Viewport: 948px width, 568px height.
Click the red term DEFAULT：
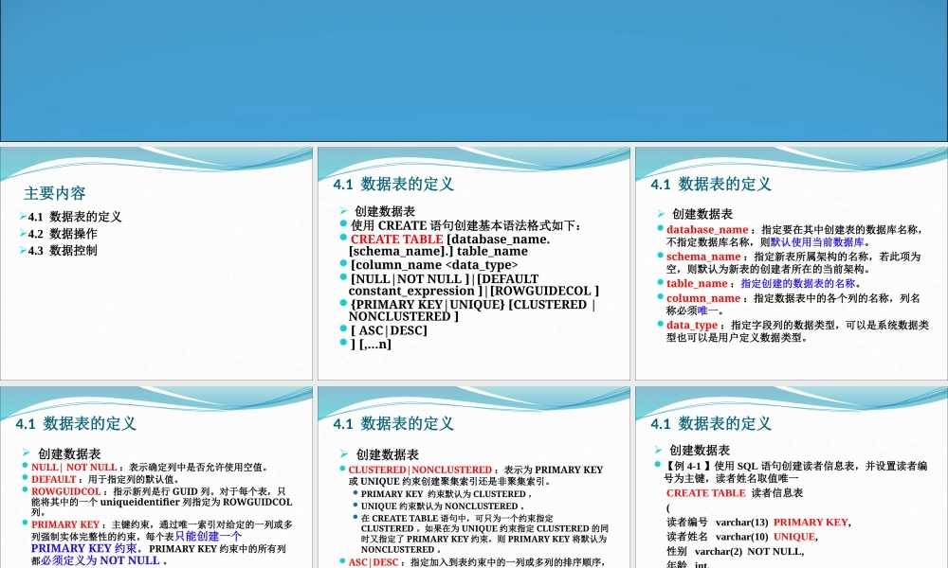[57, 479]
